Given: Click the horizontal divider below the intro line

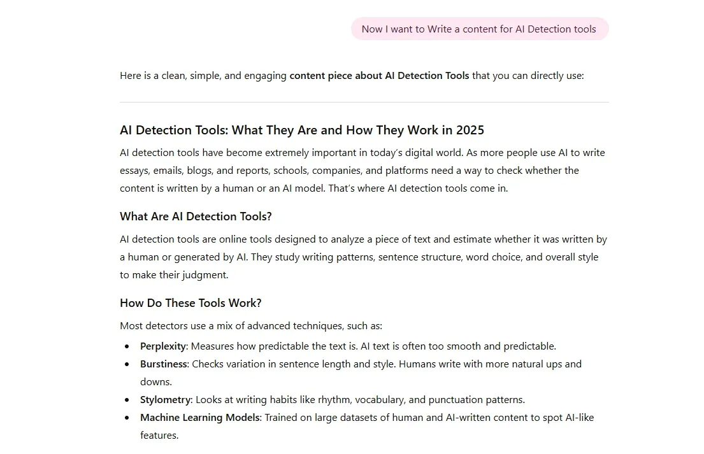Looking at the screenshot, I should tap(364, 102).
